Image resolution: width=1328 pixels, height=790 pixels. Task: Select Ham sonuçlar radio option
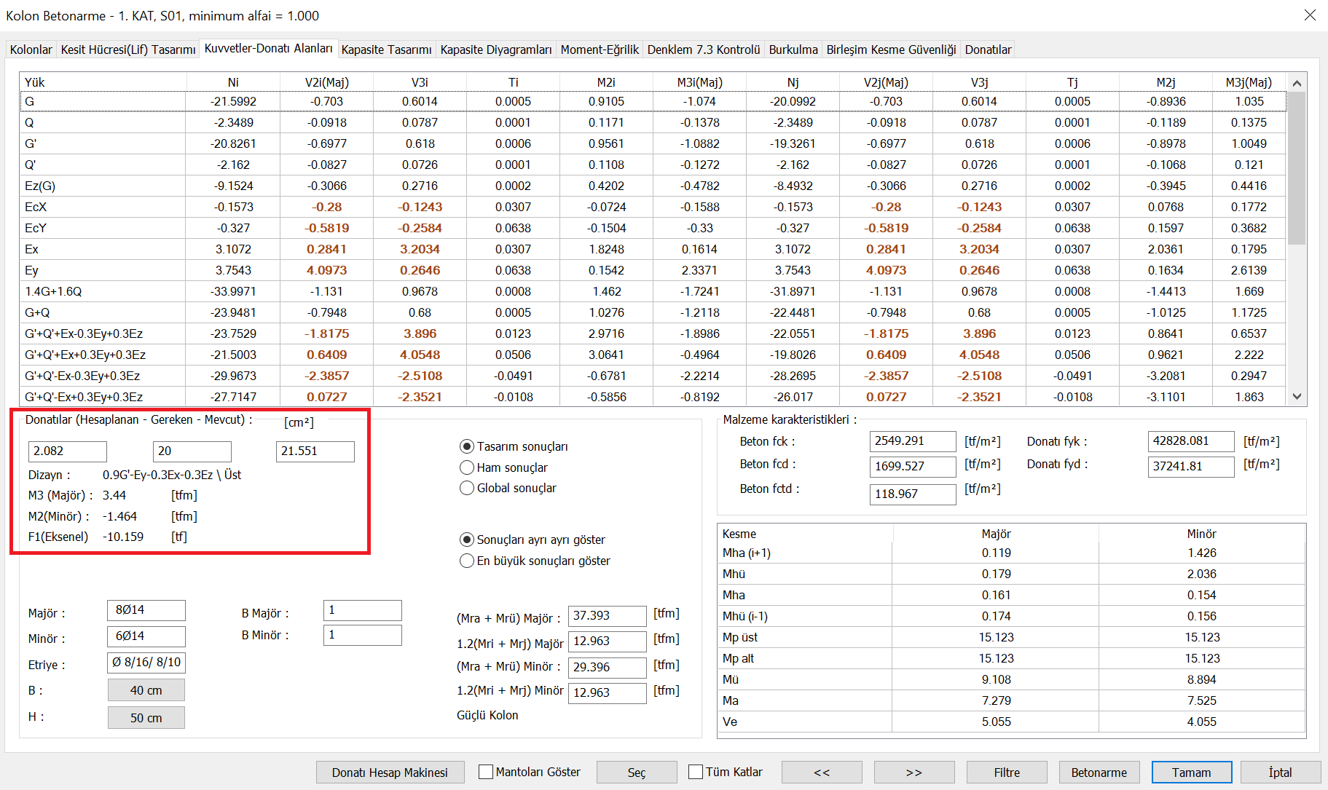[x=467, y=467]
